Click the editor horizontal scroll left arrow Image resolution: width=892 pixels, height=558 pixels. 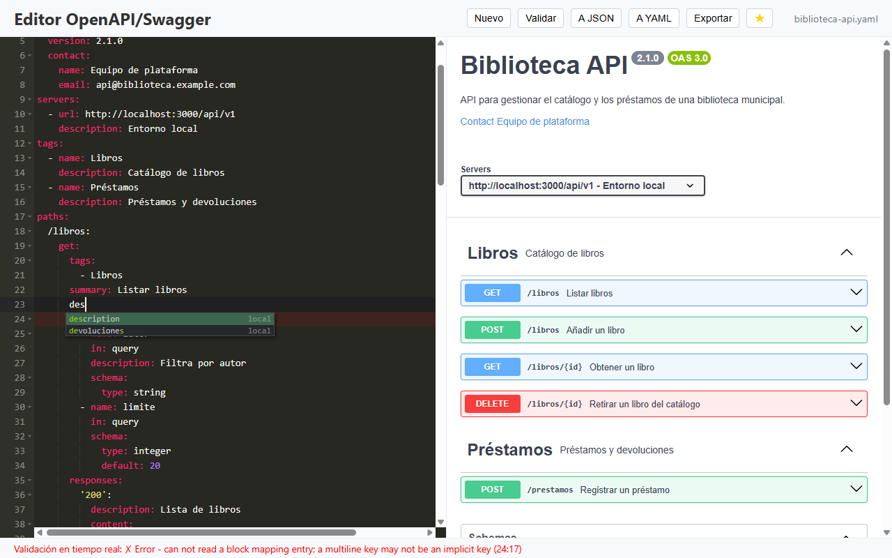click(x=40, y=533)
